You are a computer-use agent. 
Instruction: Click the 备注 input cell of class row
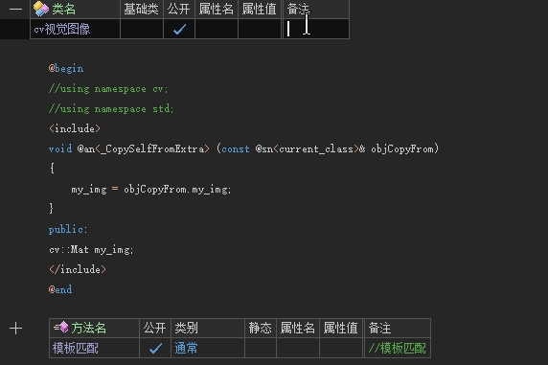pos(315,29)
